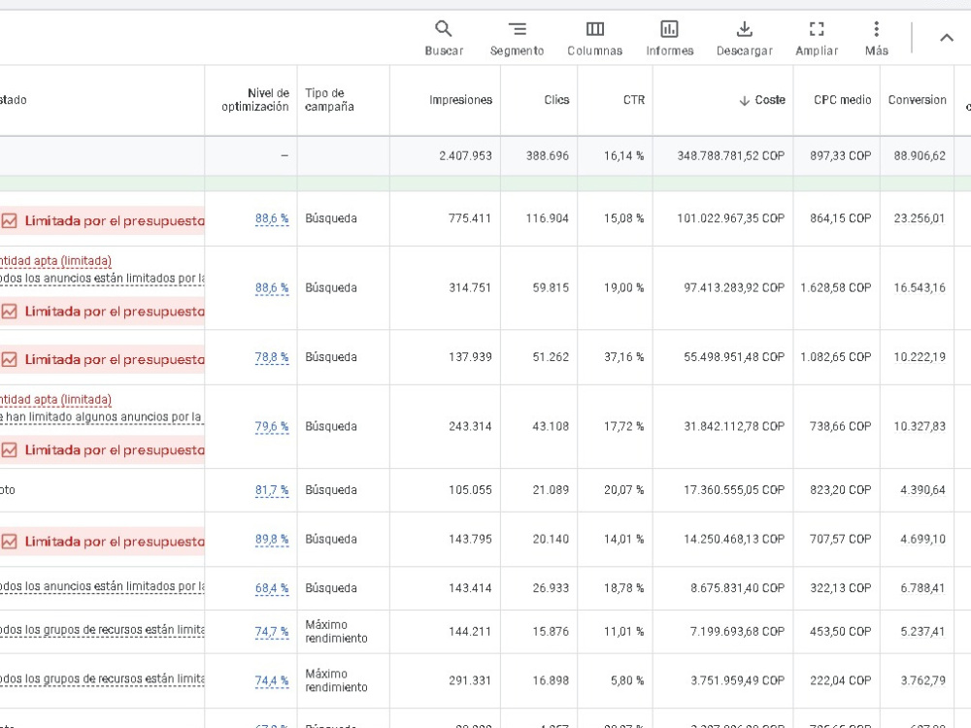Sort by the Coste column header
971x728 pixels.
[x=770, y=100]
